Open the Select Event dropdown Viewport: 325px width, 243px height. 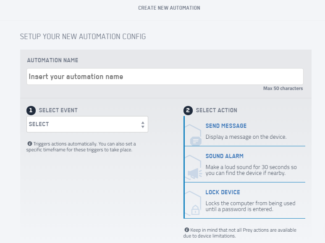click(x=87, y=124)
